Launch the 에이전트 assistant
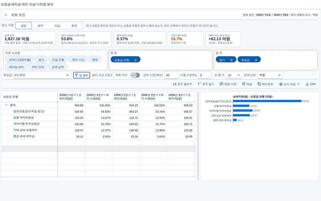321x201 pixels. coord(265,84)
